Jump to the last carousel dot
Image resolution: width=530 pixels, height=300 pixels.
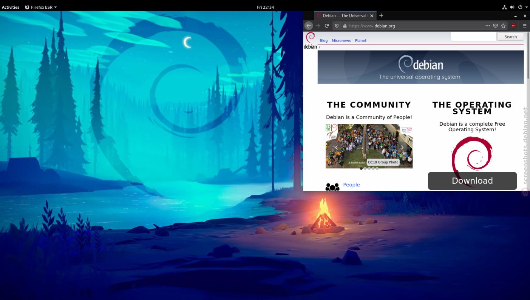click(377, 168)
